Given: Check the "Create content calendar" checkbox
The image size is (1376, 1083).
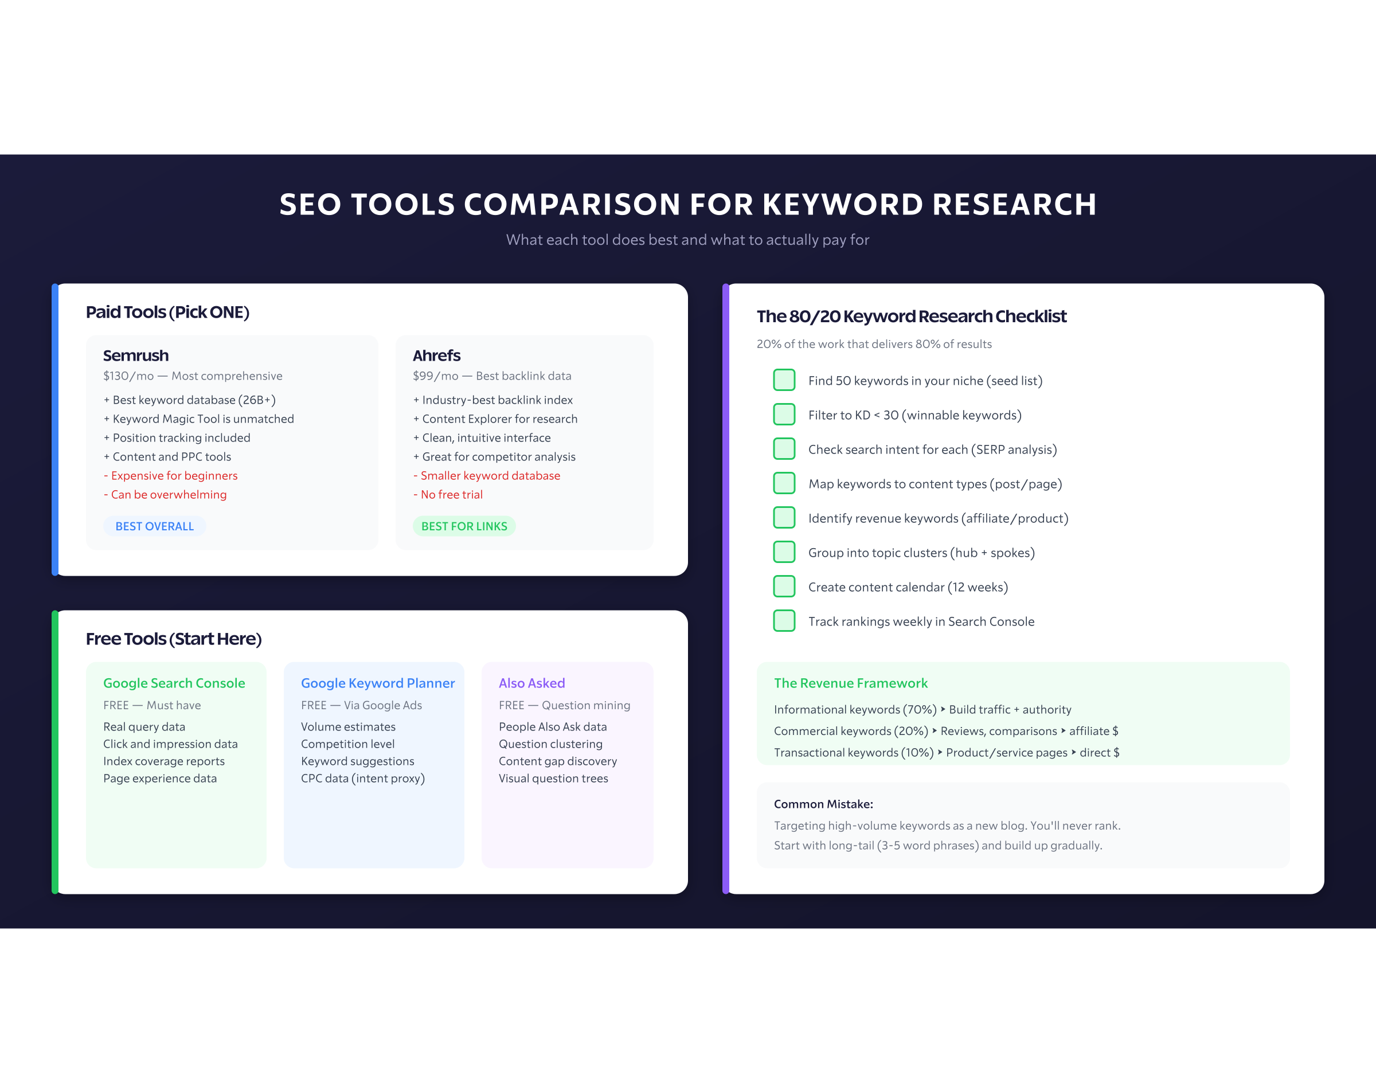Looking at the screenshot, I should point(784,587).
